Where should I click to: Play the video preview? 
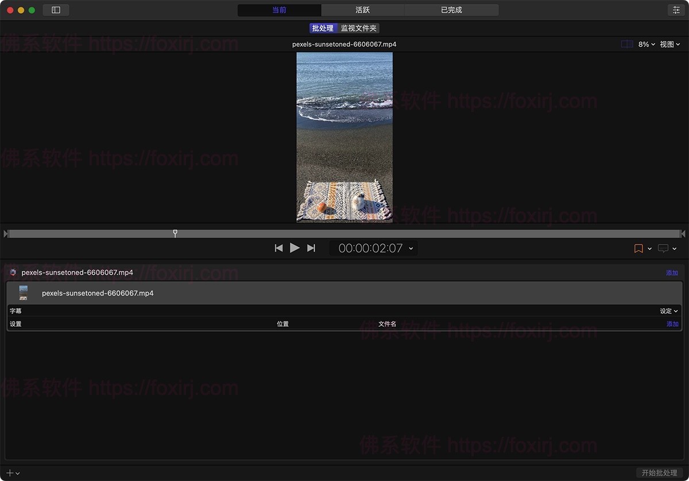[295, 248]
